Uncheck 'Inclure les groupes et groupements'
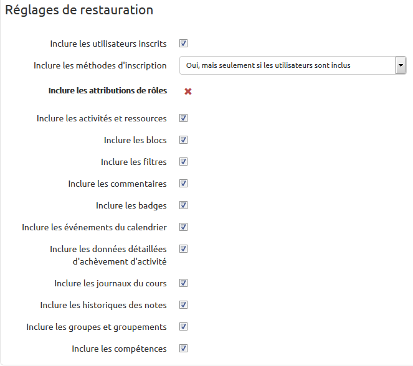This screenshot has height=366, width=413. click(184, 327)
